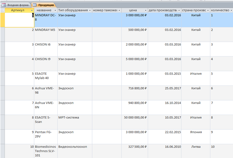Viewport: 233px width, 158px height.
Task: Click Узи сканер type in MINDRAY M5 row
Action: [75, 34]
